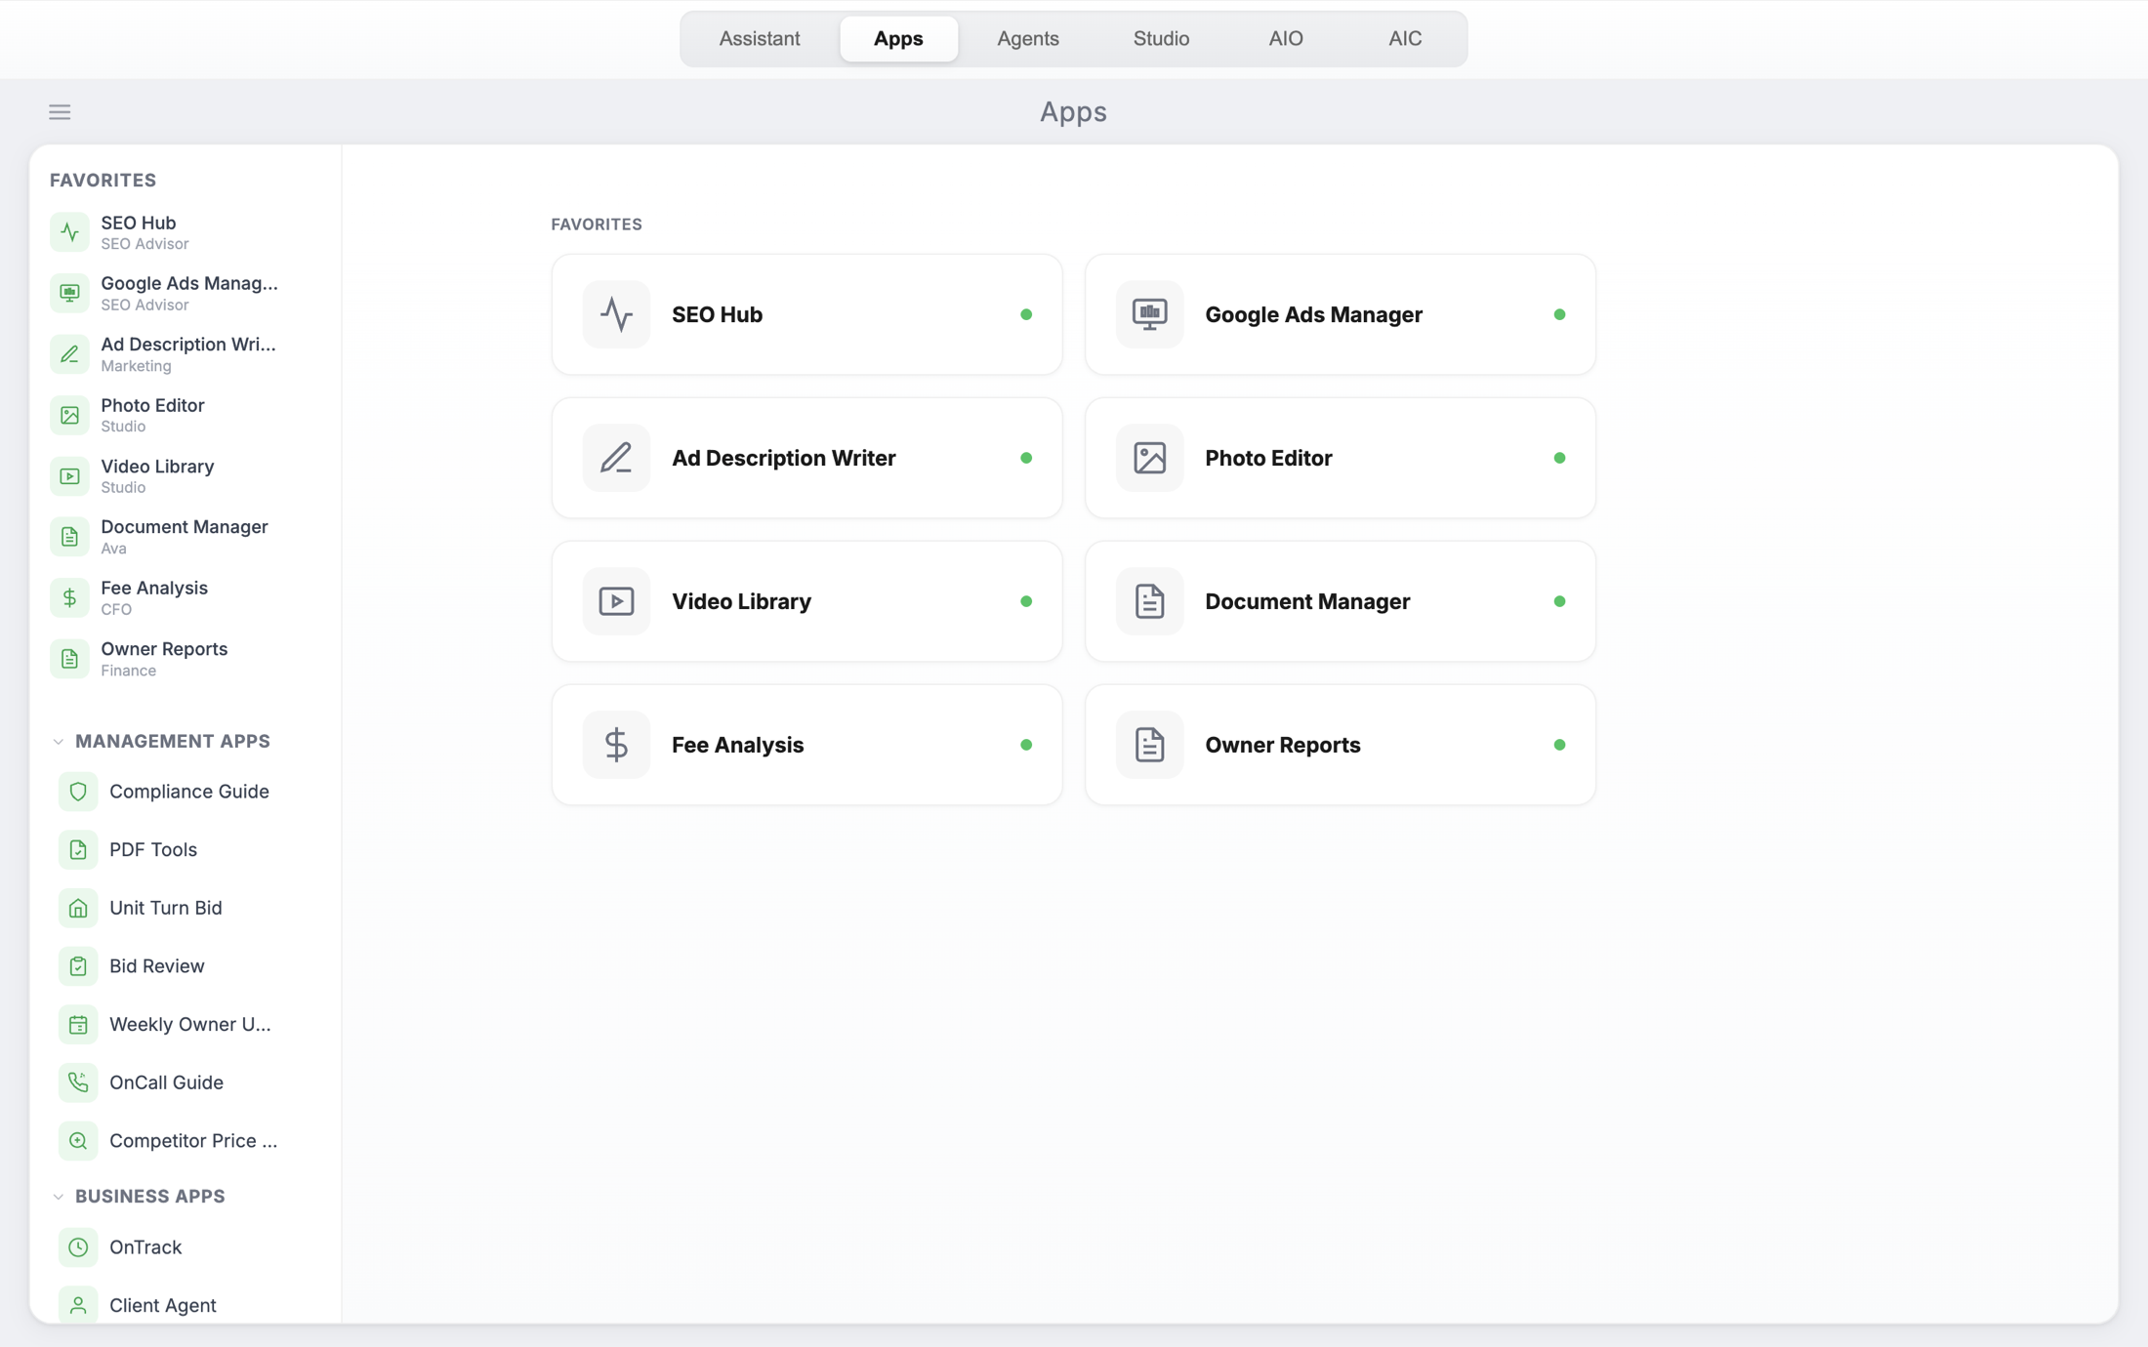The width and height of the screenshot is (2148, 1347).
Task: Click Compliance Guide shield icon
Action: (78, 792)
